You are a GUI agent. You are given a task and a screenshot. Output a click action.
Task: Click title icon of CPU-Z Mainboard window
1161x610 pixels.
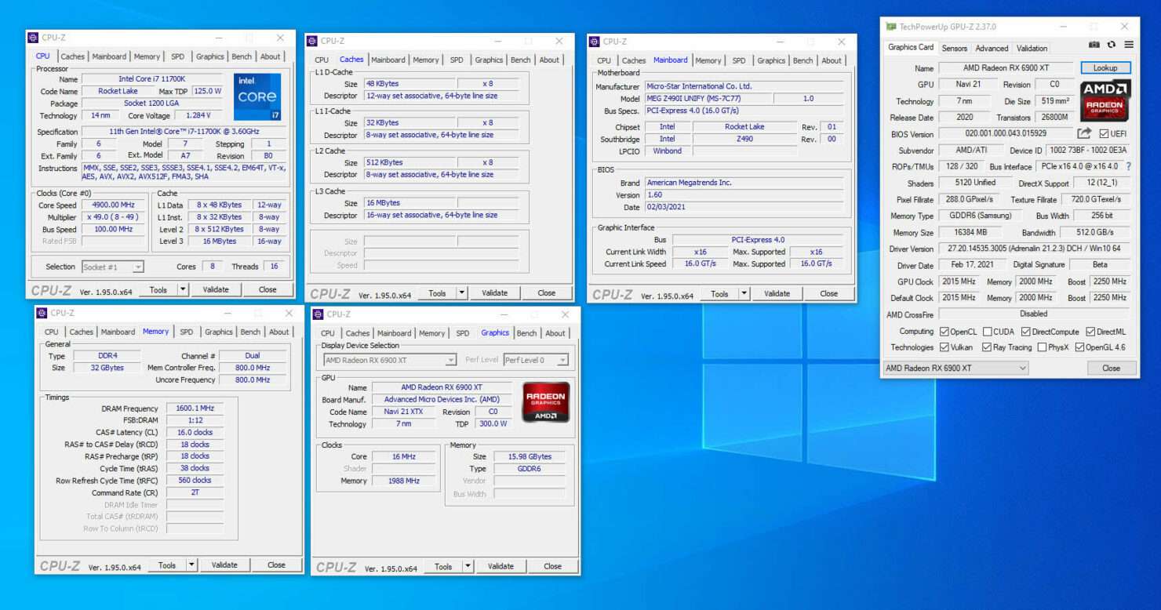pyautogui.click(x=595, y=42)
